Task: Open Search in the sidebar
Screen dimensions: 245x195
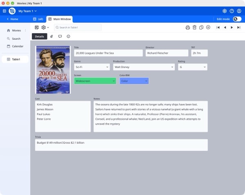Action: pyautogui.click(x=14, y=39)
